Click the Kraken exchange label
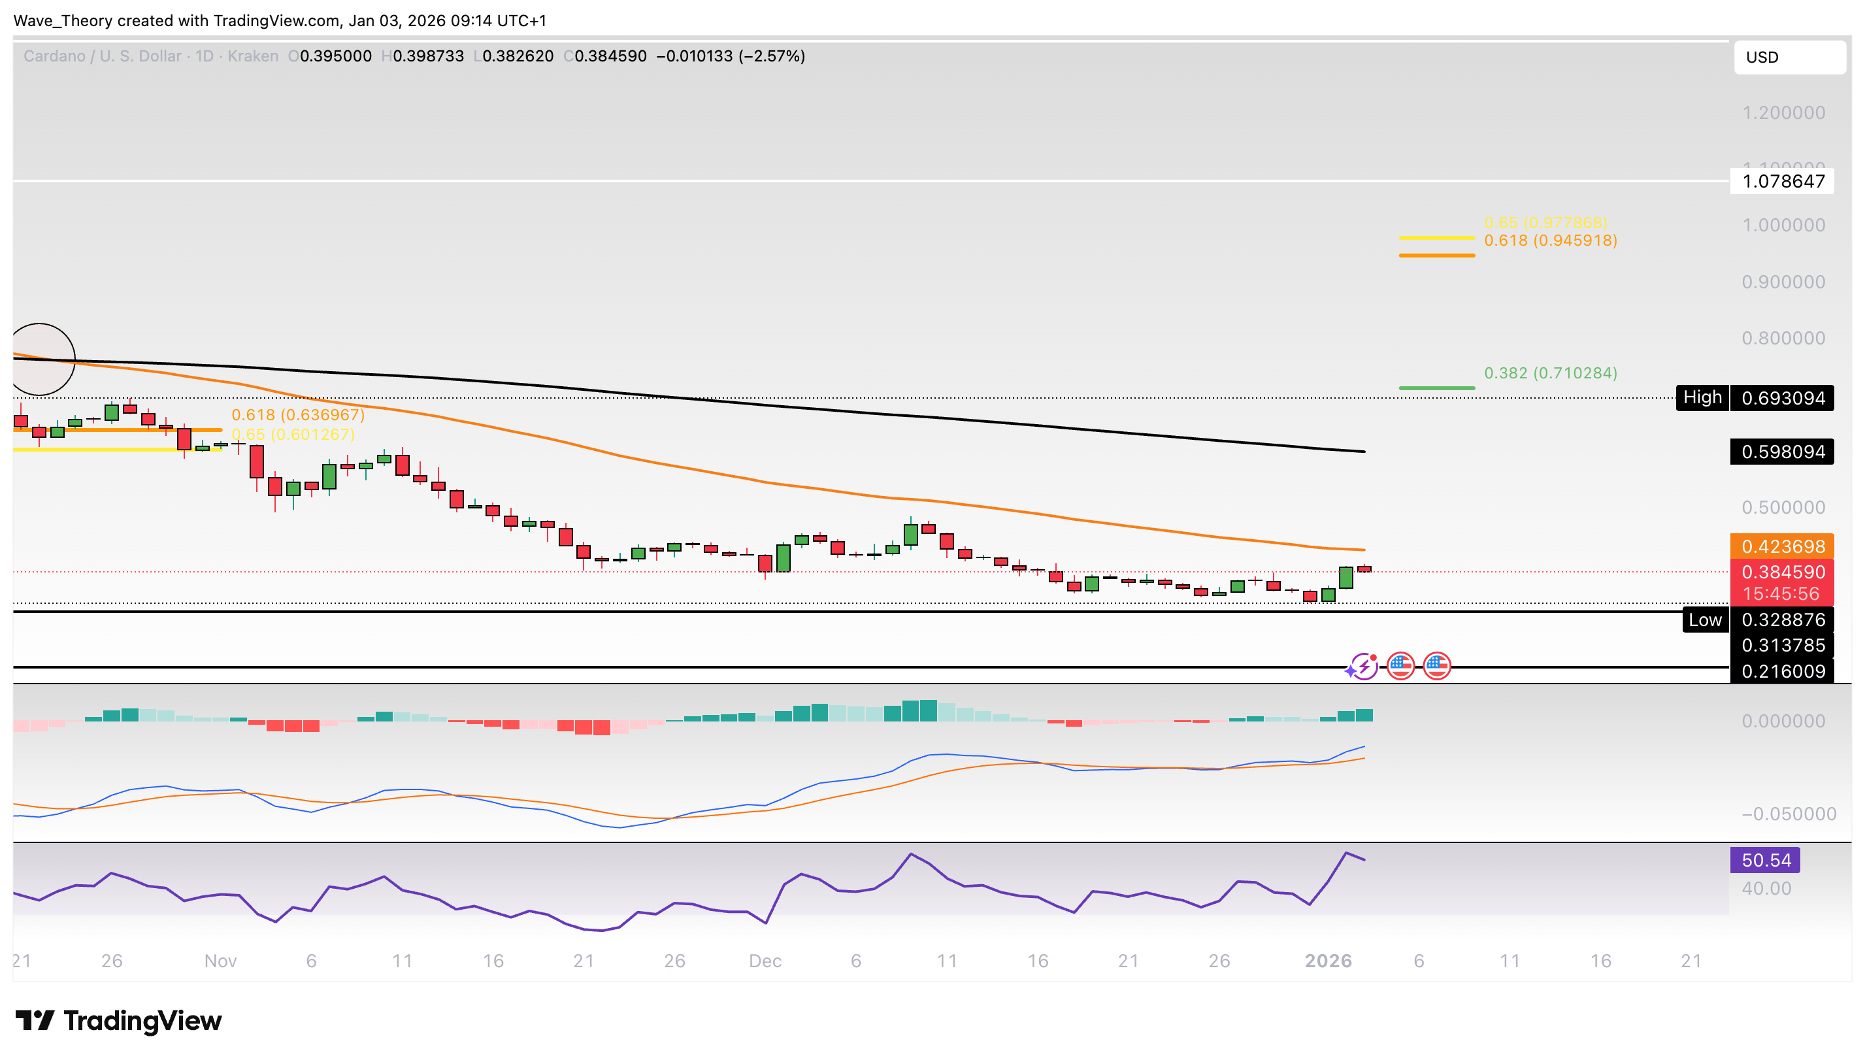 coord(252,56)
